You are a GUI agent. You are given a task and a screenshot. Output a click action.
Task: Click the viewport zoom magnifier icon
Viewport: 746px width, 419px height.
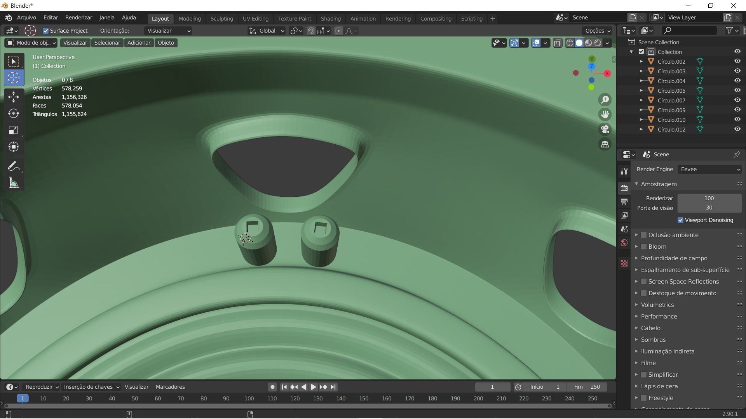point(605,100)
